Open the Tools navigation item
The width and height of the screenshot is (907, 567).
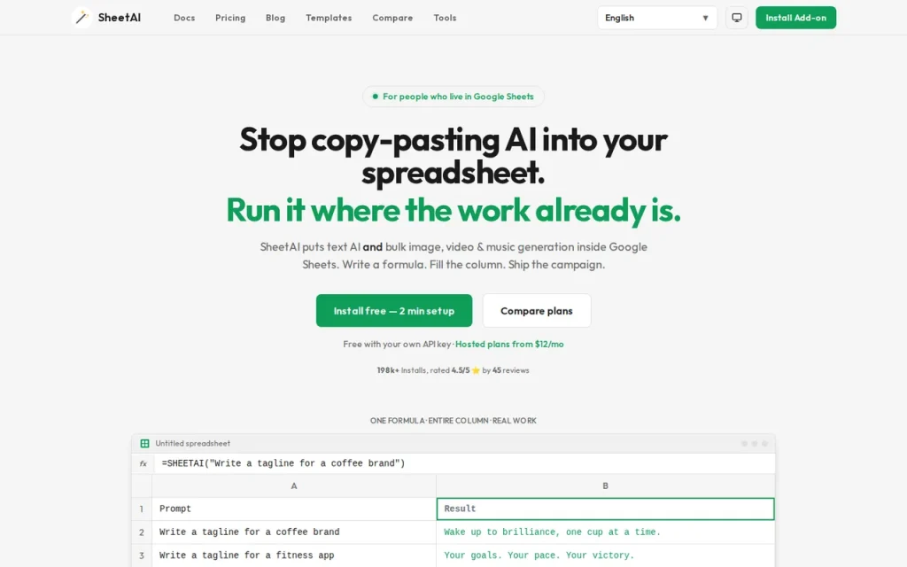[x=445, y=18]
